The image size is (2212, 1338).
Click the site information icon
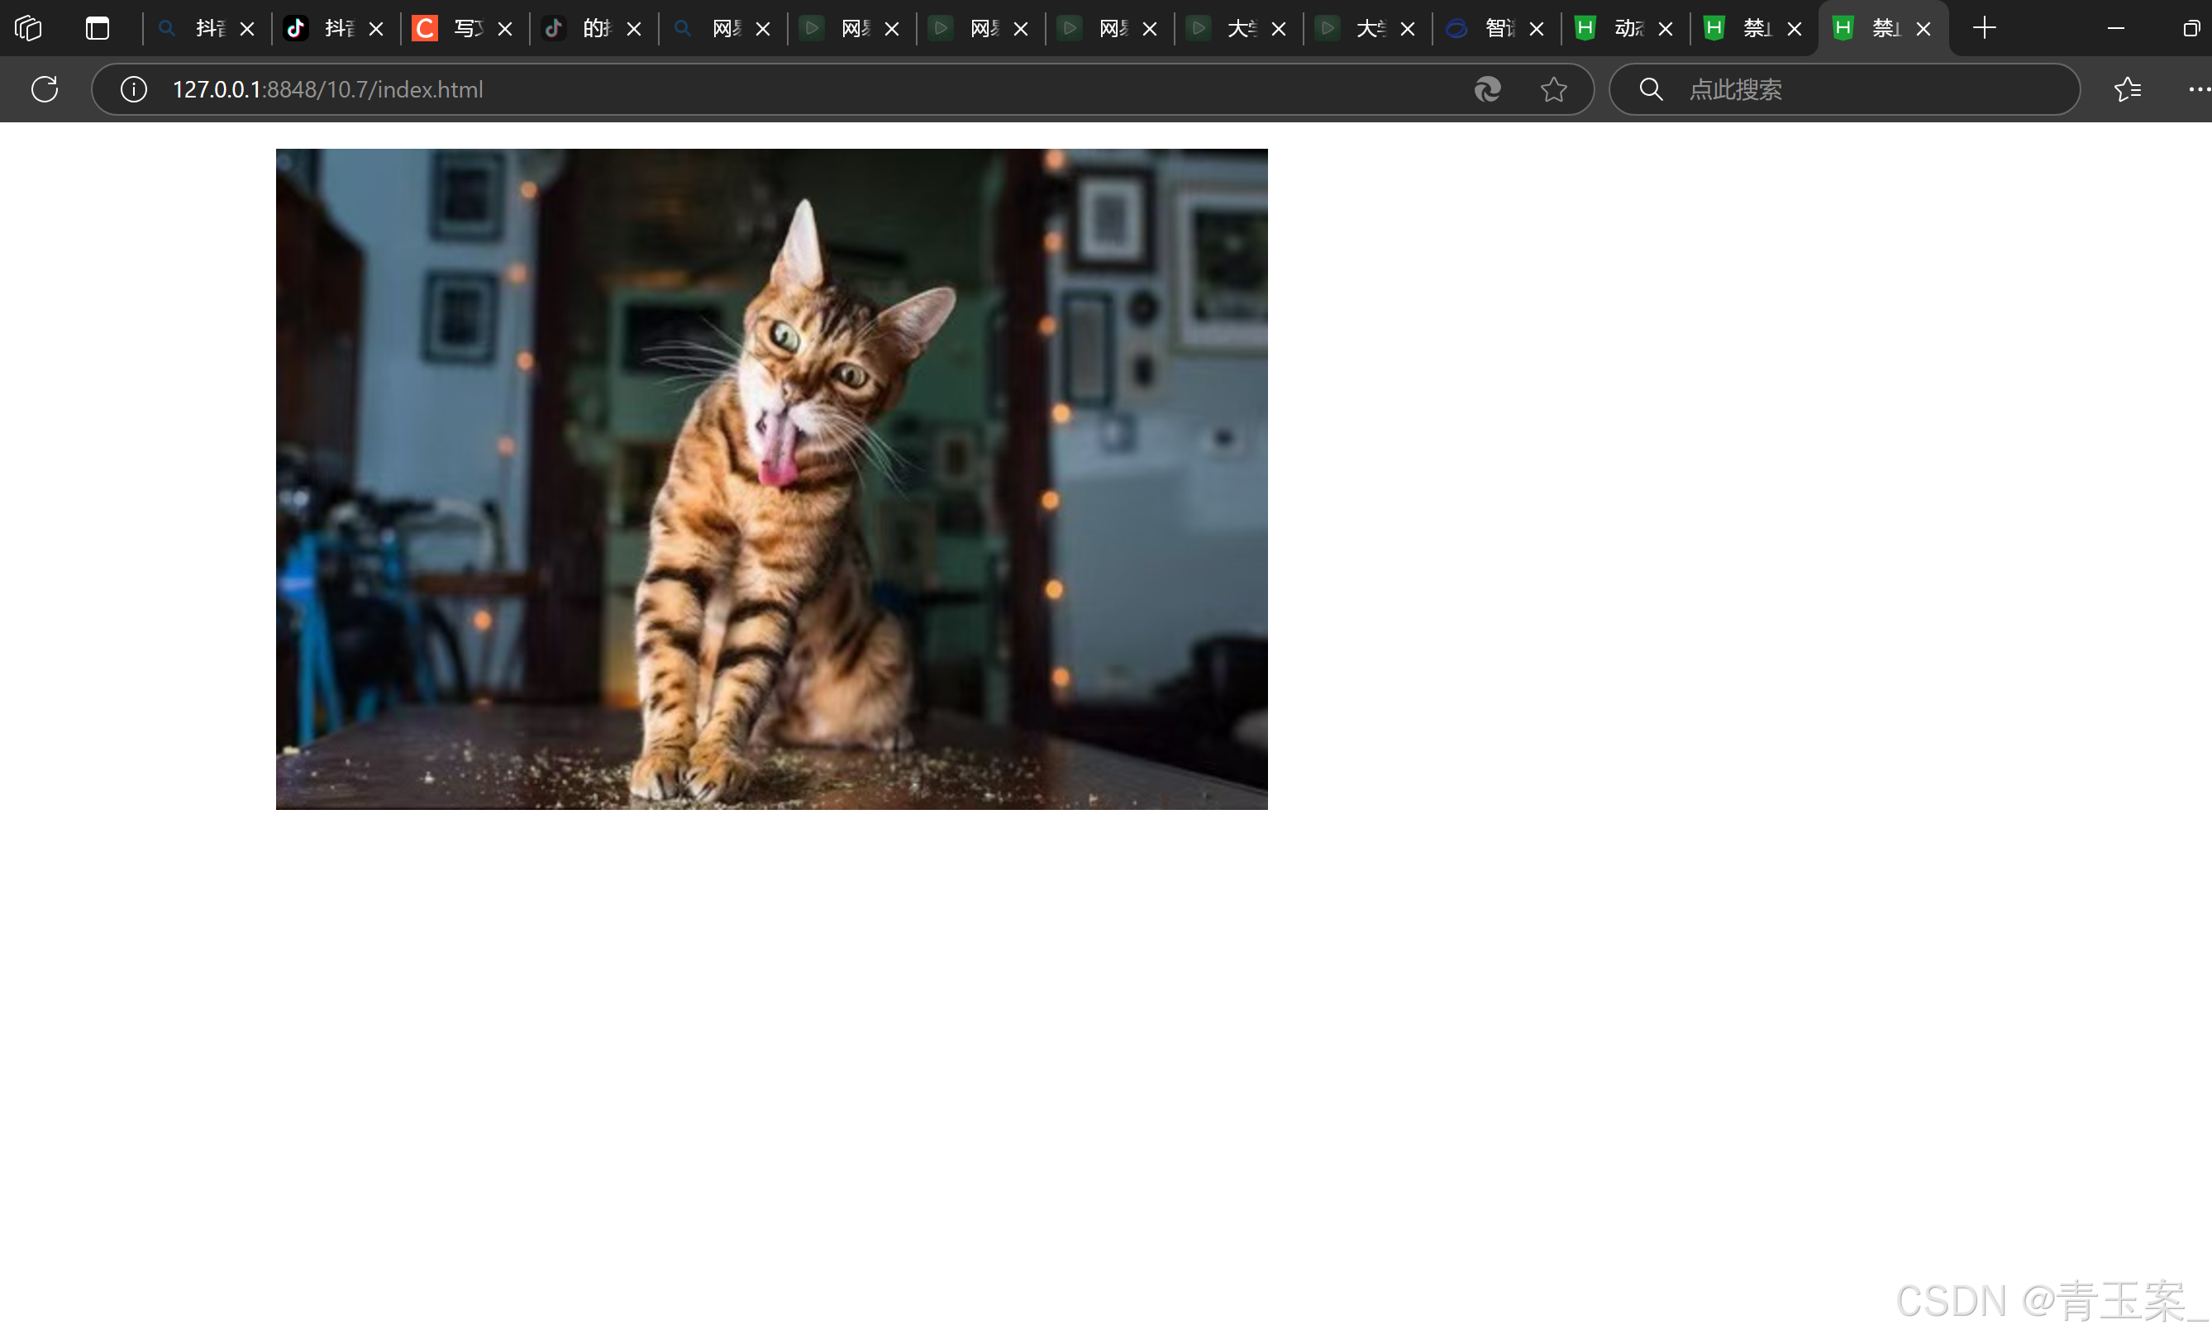coord(134,88)
